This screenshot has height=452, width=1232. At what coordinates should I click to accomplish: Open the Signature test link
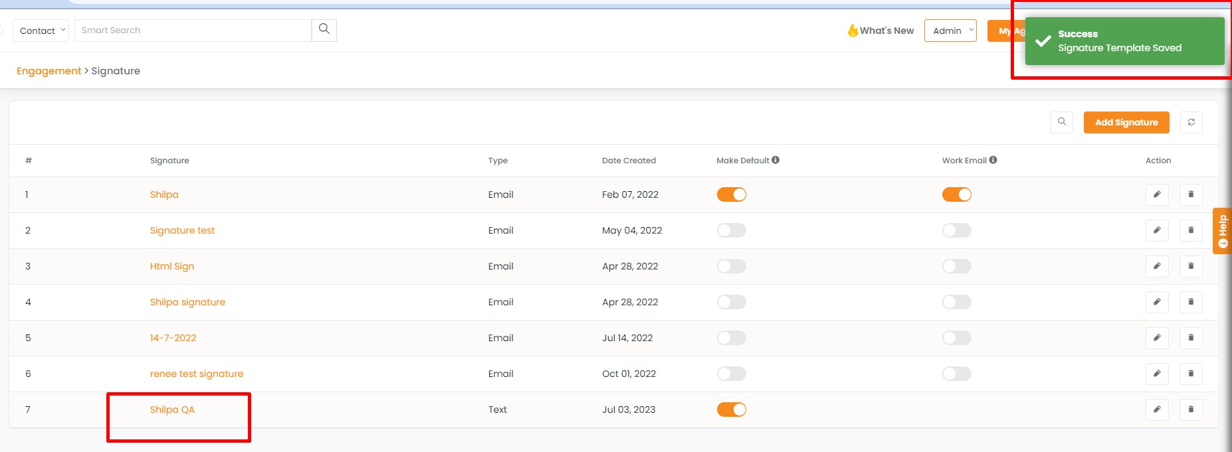pos(182,230)
